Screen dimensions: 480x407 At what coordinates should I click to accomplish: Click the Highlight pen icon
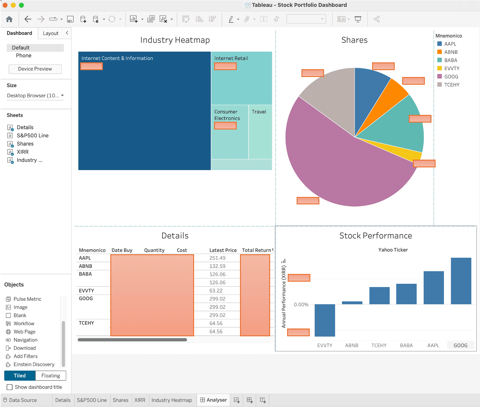click(231, 19)
